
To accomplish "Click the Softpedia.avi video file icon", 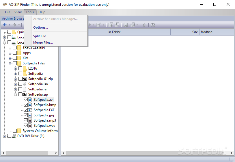I will pyautogui.click(x=30, y=100).
